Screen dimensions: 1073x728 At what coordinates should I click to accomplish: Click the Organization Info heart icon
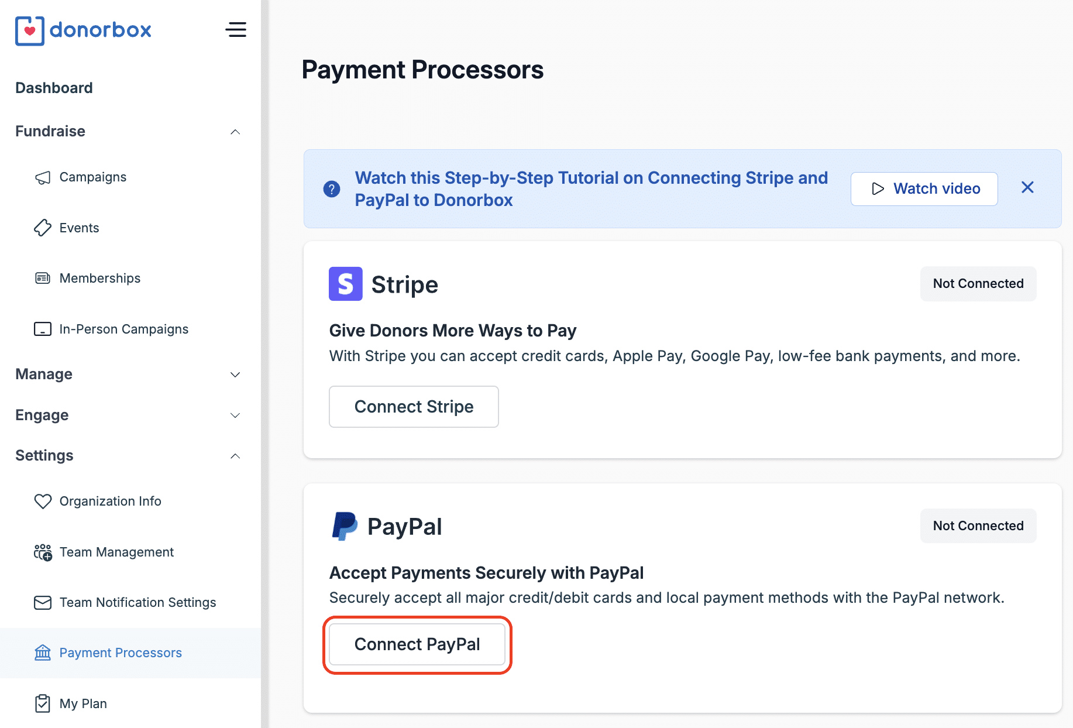43,501
